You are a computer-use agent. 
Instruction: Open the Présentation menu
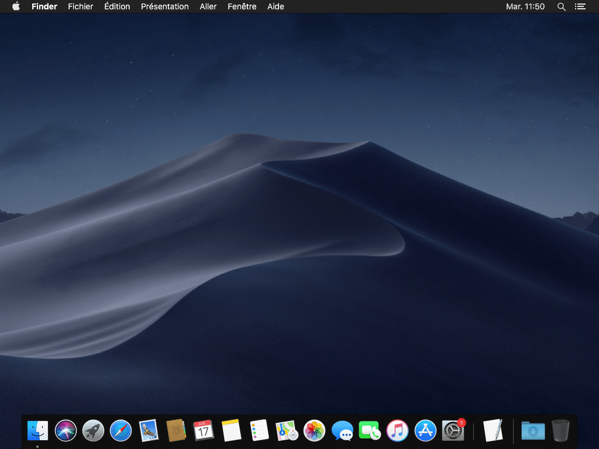click(164, 6)
